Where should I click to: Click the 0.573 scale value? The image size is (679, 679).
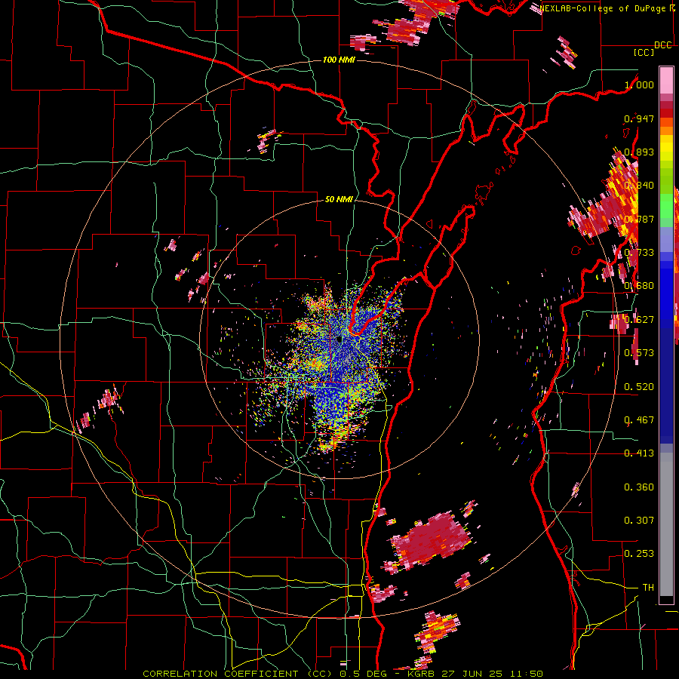point(639,353)
